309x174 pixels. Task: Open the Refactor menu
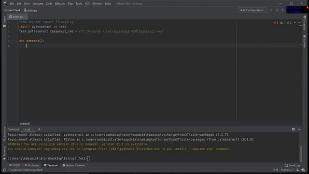click(60, 3)
